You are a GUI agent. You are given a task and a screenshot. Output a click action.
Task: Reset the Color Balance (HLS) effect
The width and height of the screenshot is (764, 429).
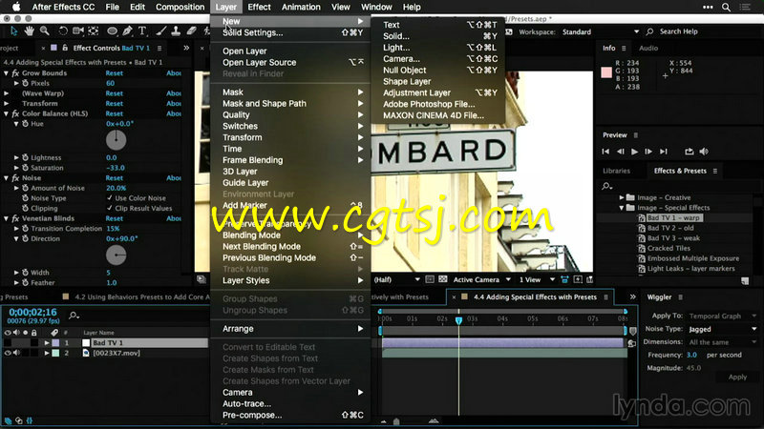pyautogui.click(x=114, y=113)
